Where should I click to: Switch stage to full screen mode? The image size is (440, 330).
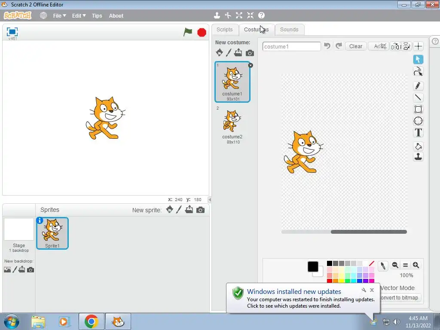12,32
